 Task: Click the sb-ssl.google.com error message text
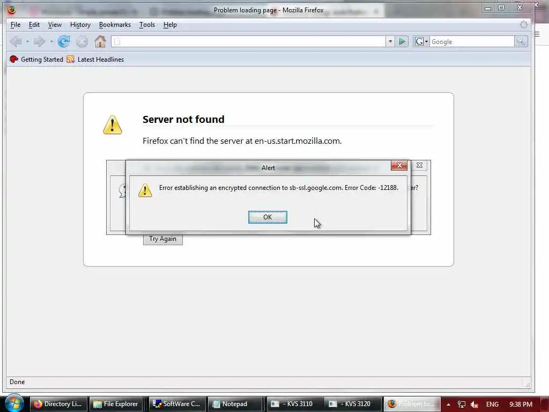(x=279, y=188)
